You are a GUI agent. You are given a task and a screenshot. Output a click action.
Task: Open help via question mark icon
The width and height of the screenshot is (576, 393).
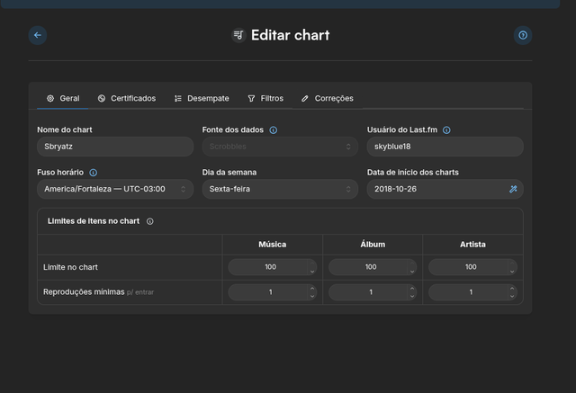click(x=522, y=35)
